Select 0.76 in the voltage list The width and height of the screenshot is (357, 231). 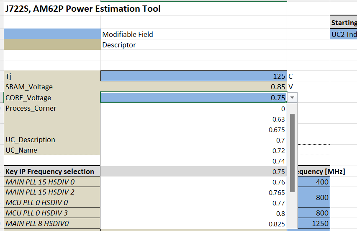(193, 182)
